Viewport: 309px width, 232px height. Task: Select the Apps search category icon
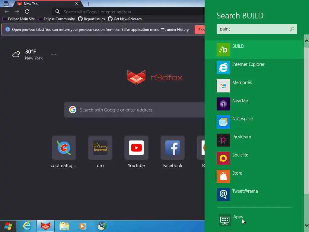[x=225, y=220]
